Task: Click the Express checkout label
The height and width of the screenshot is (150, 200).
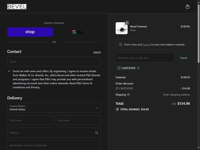Action: (54, 23)
